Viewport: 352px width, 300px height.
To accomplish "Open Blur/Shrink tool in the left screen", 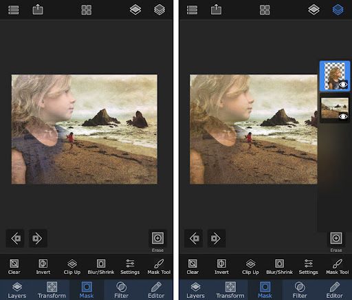I will [101, 266].
